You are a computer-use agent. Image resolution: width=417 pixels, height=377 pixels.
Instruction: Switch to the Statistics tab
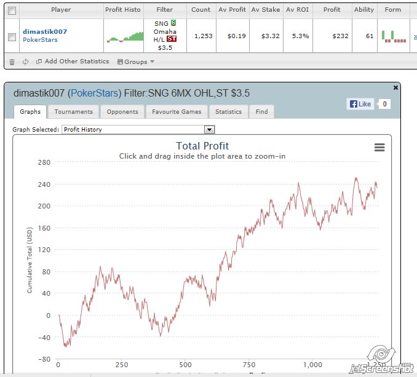(x=228, y=112)
